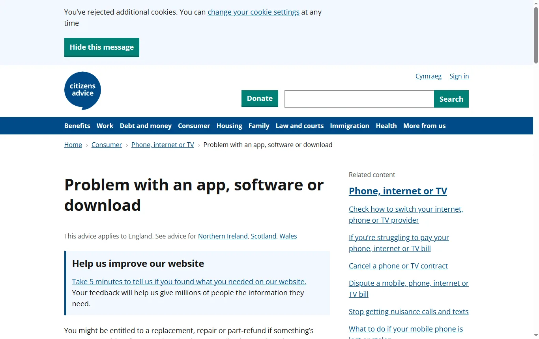Click the vertical page scrollbar thumb

pos(536,35)
